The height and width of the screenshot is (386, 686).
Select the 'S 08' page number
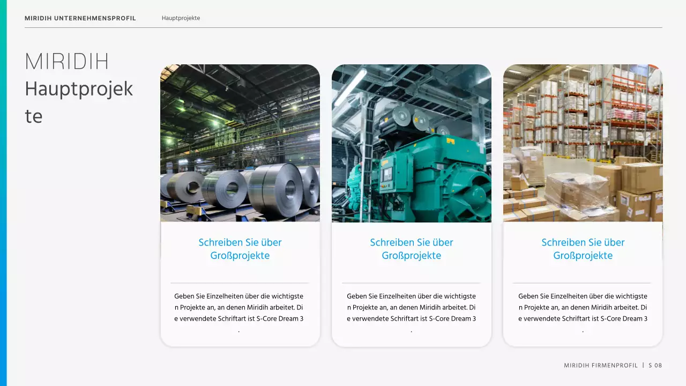(x=655, y=366)
